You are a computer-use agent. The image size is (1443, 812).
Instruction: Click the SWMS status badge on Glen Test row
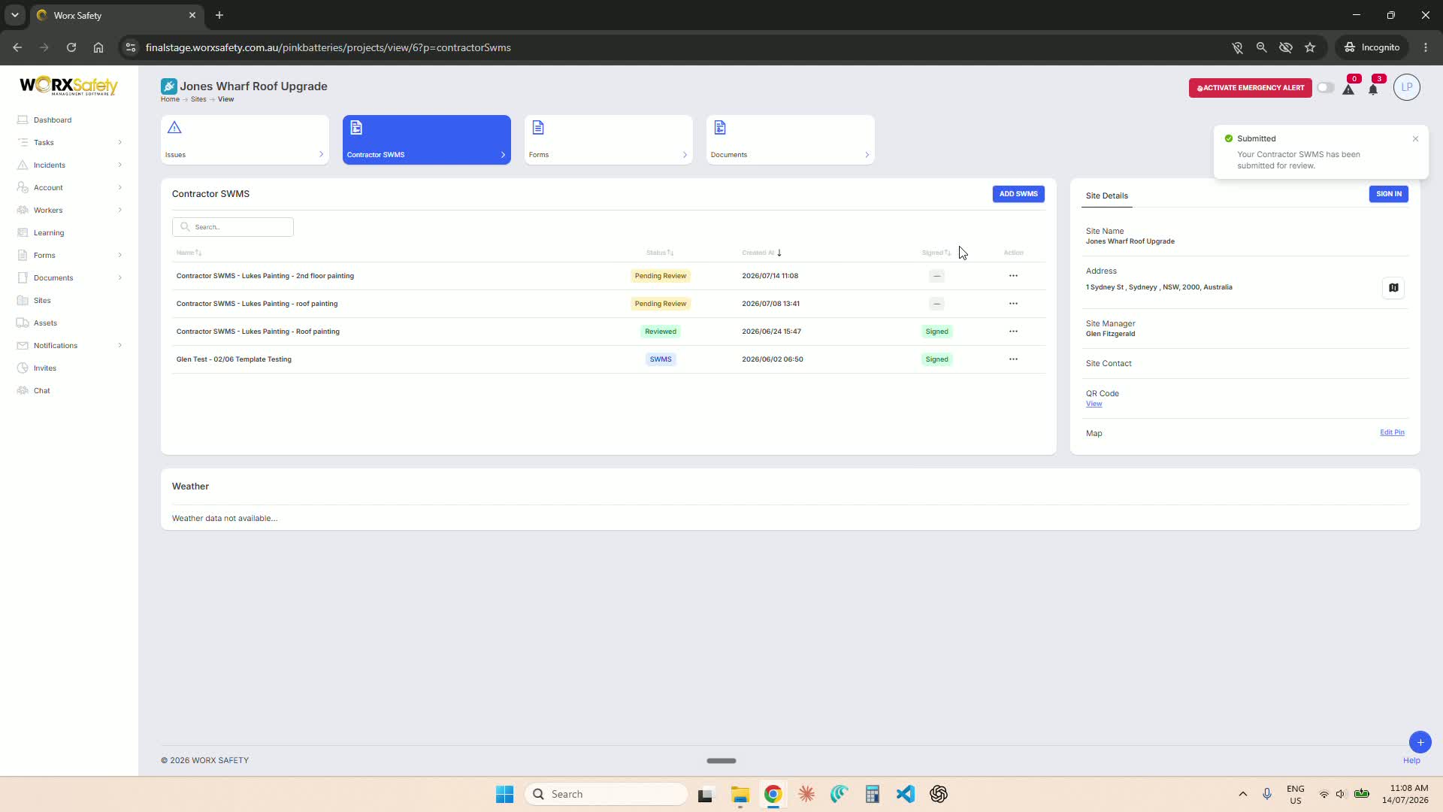coord(661,359)
